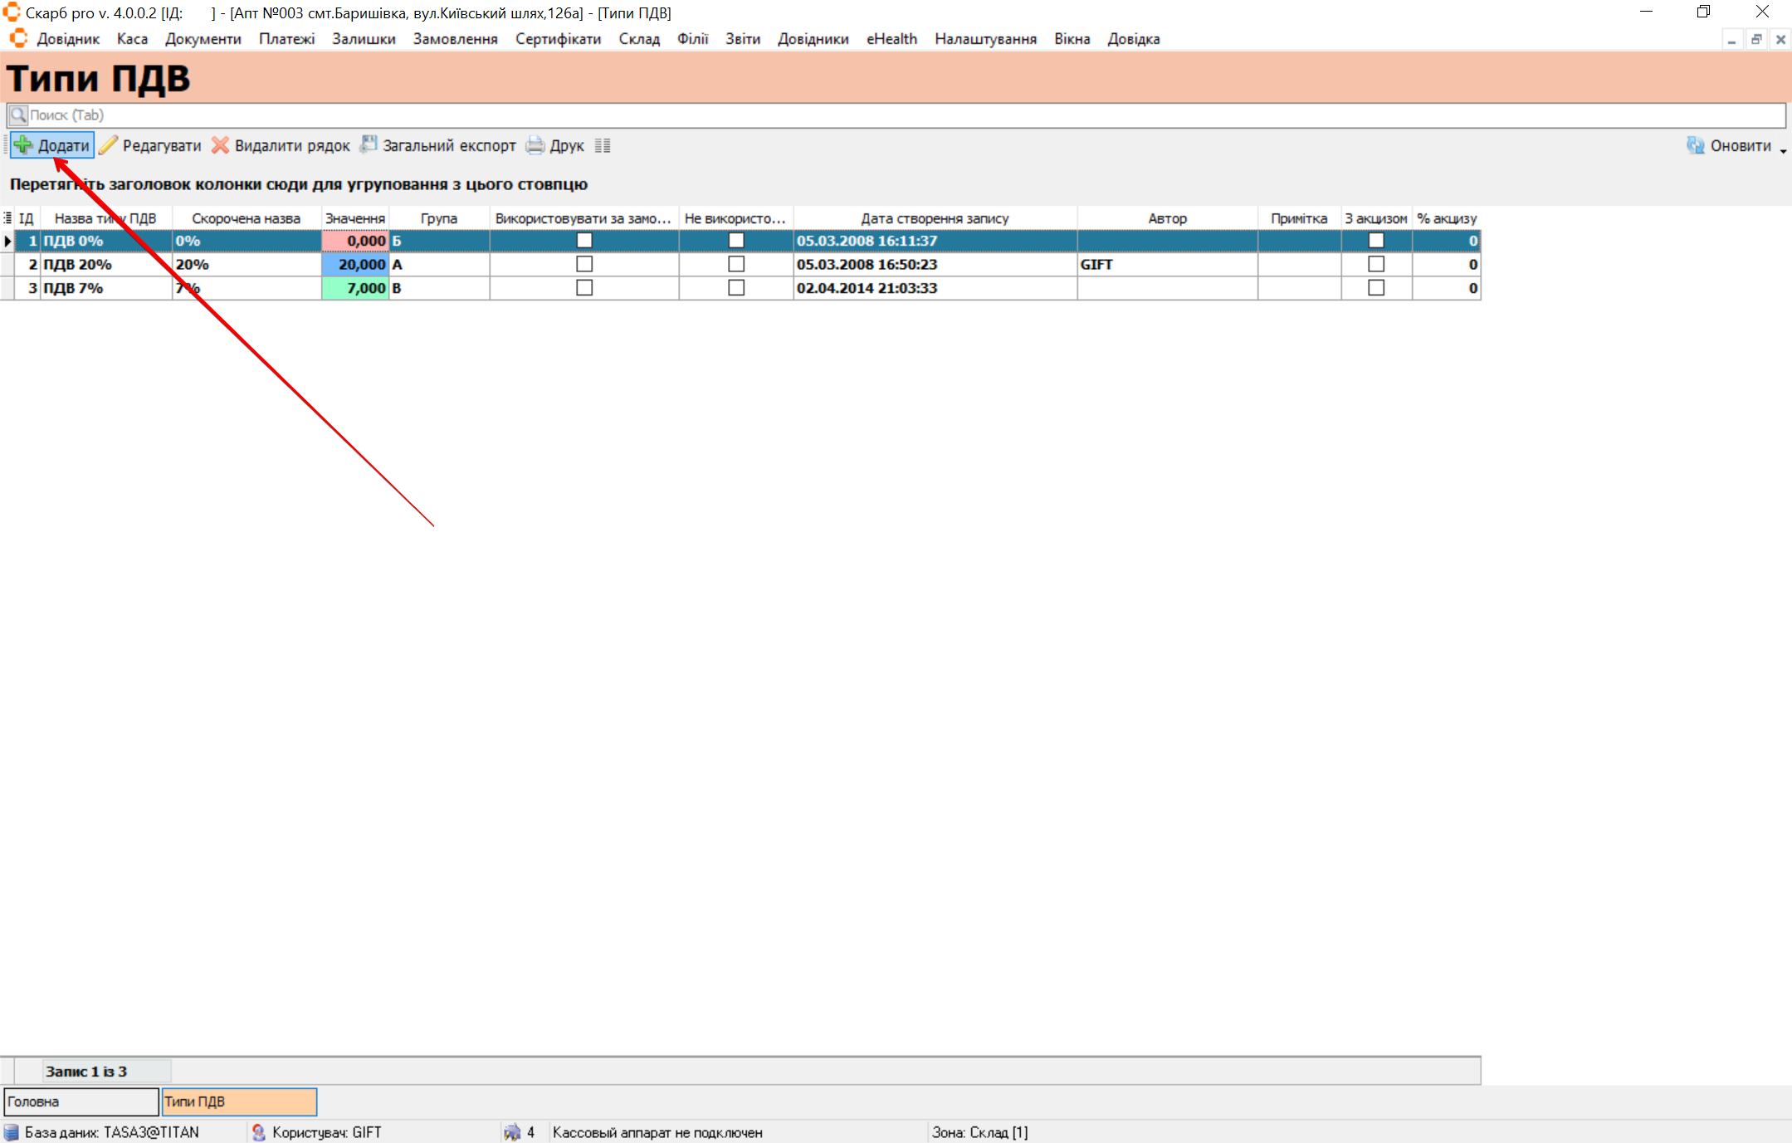Viewport: 1792px width, 1143px height.
Task: Click the grid column chooser icon near ІД
Action: coord(7,218)
